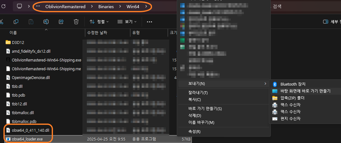Select the OblivionRemastered-Win64-Shipping.rne file name

pos(46,69)
